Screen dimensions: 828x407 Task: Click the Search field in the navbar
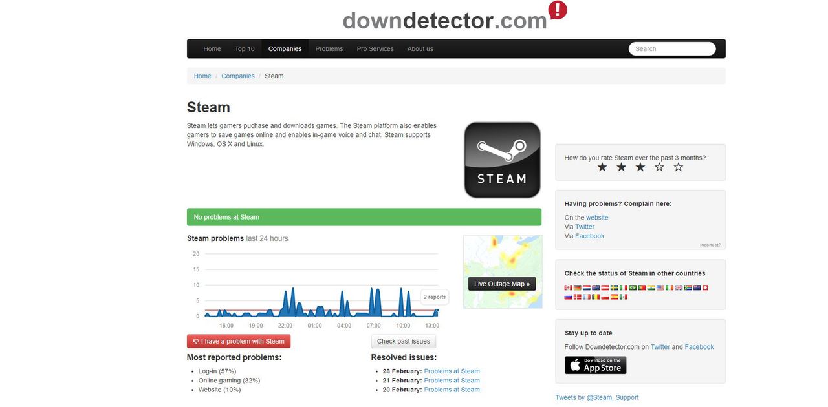pyautogui.click(x=672, y=48)
